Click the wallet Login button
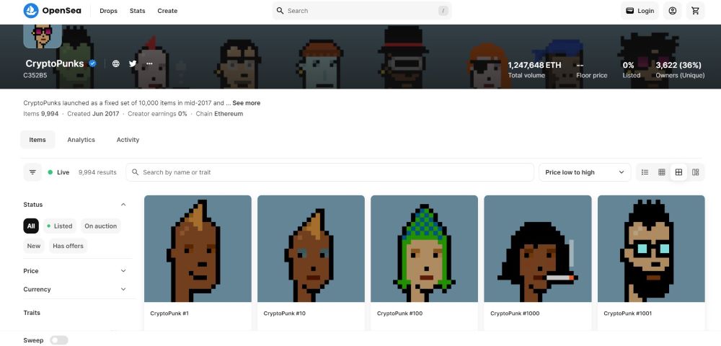Image resolution: width=721 pixels, height=346 pixels. coord(640,11)
